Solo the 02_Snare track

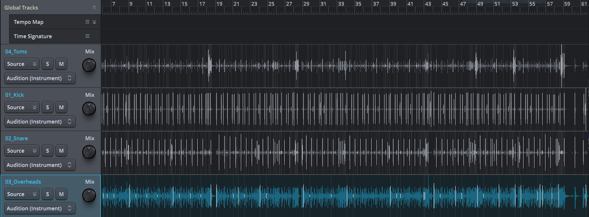coord(47,151)
